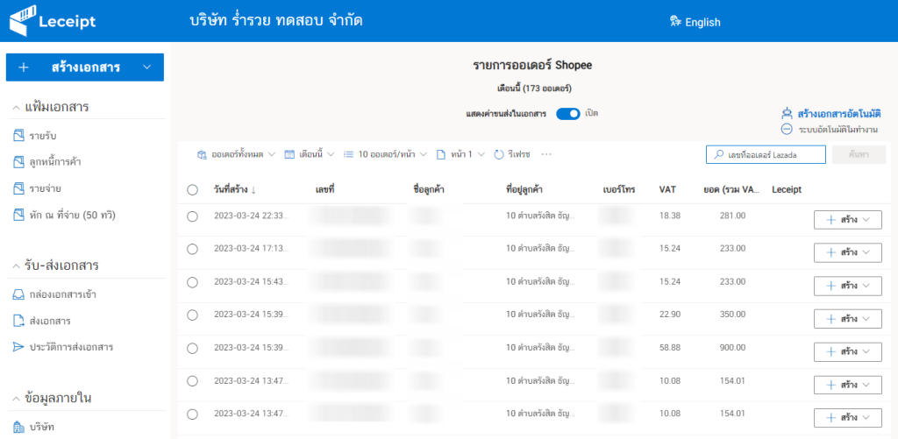Click the ออเดอร์ทั้งหมด box icon

201,154
